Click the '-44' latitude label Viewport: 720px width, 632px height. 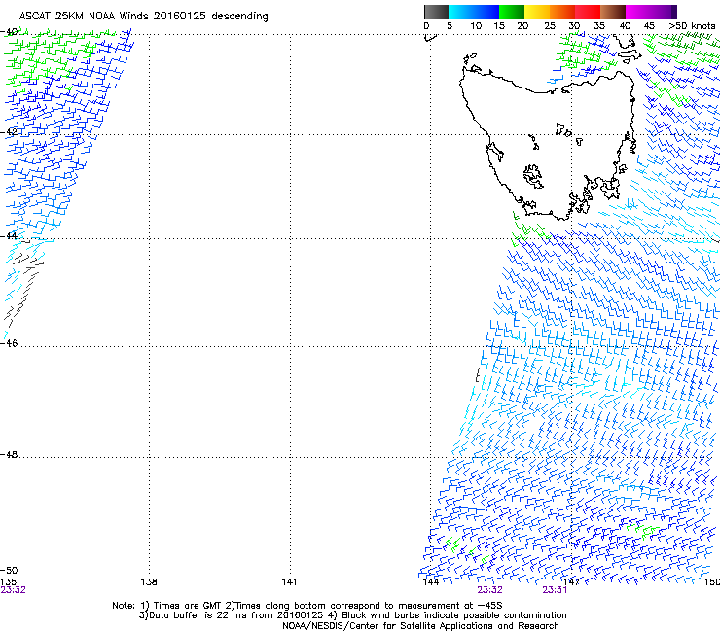click(9, 236)
